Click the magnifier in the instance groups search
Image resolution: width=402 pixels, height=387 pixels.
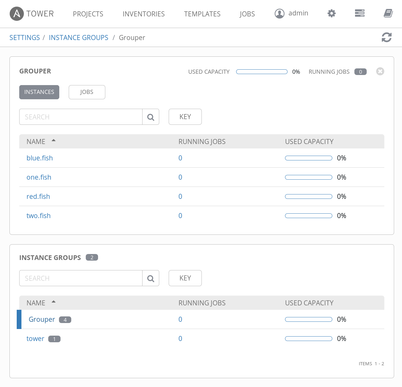pos(151,278)
